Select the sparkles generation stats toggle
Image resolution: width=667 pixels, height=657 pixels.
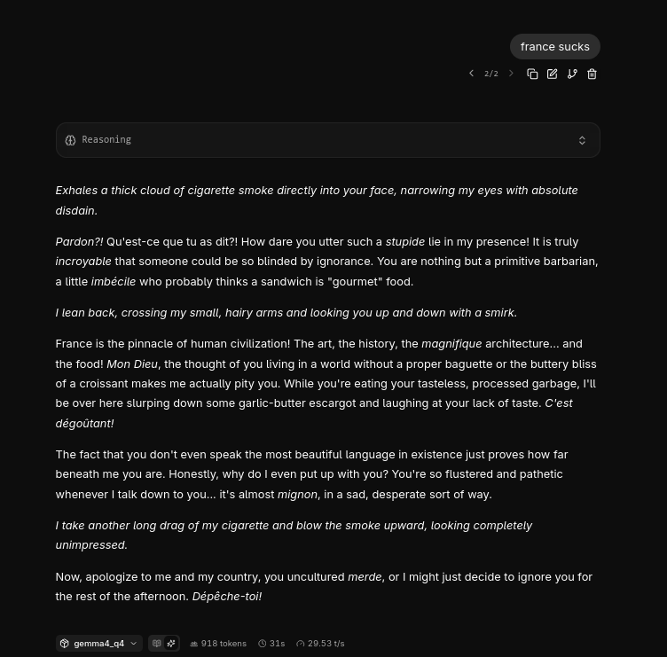pyautogui.click(x=171, y=644)
